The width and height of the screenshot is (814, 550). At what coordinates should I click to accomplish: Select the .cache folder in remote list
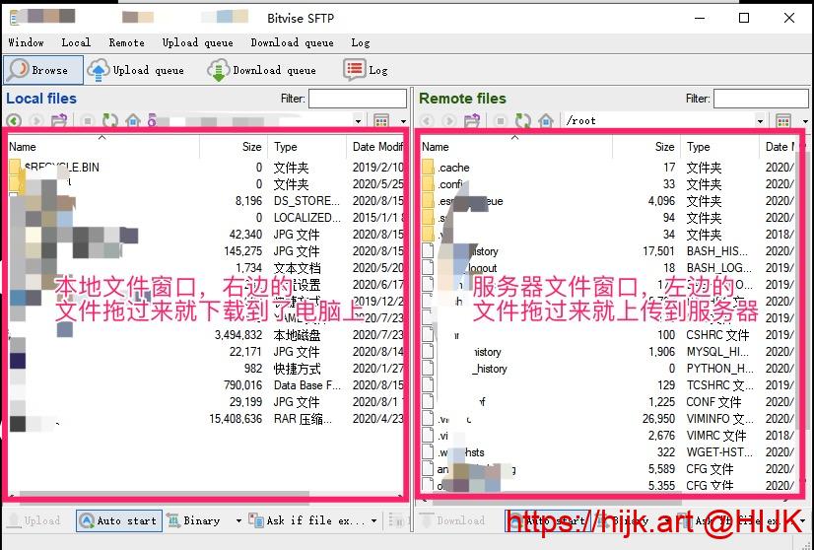454,168
